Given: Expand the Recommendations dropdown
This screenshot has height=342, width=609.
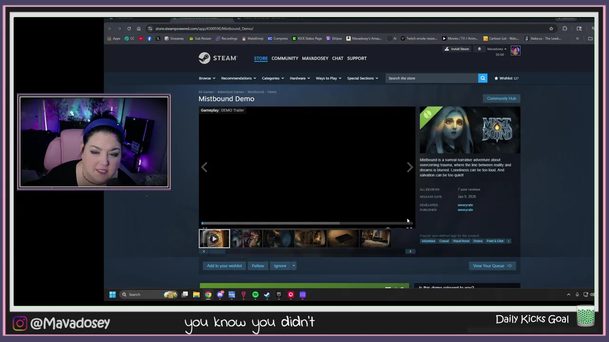Looking at the screenshot, I should pyautogui.click(x=238, y=78).
